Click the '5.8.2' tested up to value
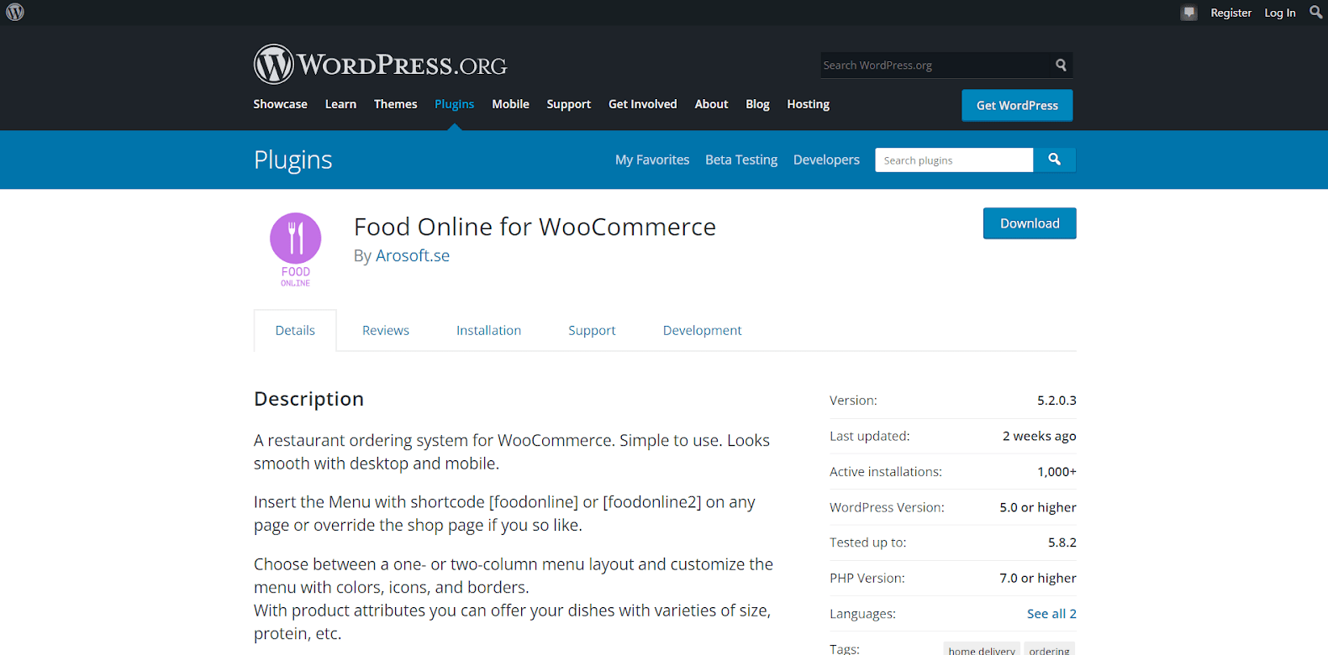This screenshot has height=655, width=1328. [1062, 542]
